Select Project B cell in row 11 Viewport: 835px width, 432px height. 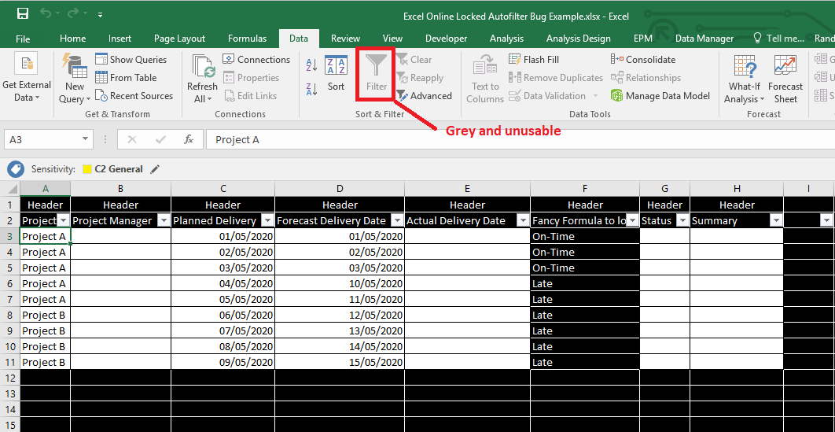pyautogui.click(x=46, y=362)
